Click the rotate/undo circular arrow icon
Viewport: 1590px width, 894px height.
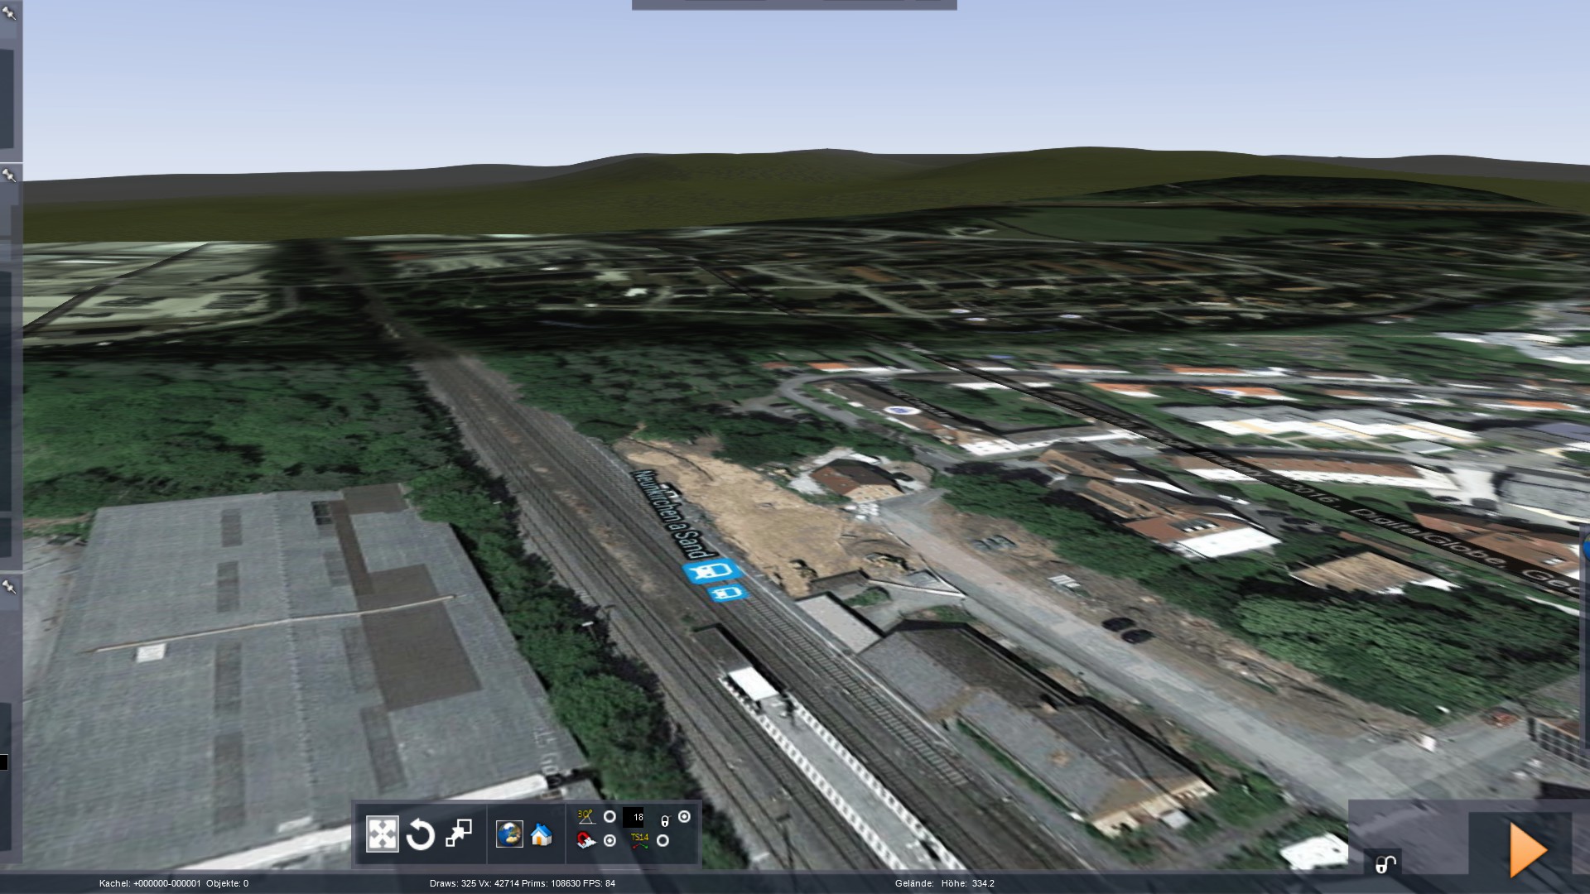pyautogui.click(x=421, y=834)
